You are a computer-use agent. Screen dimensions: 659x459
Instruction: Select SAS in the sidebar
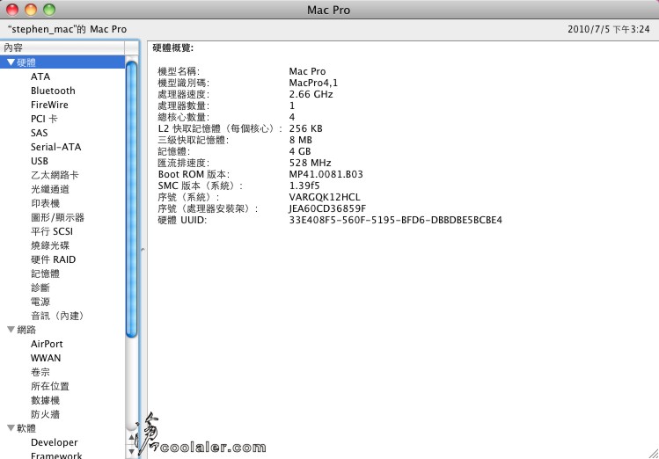[39, 133]
